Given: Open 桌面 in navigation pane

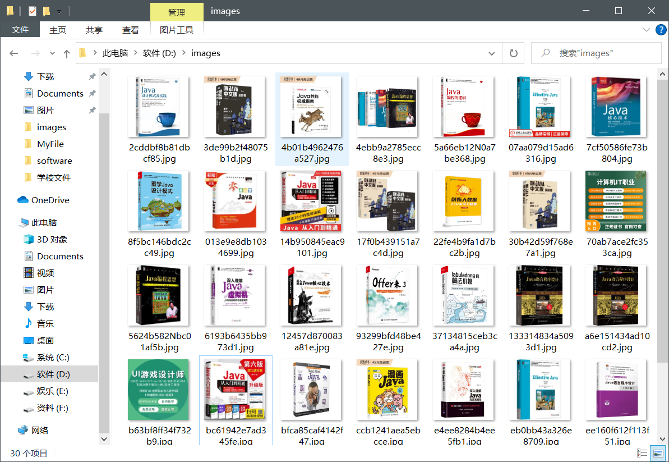Looking at the screenshot, I should point(39,340).
